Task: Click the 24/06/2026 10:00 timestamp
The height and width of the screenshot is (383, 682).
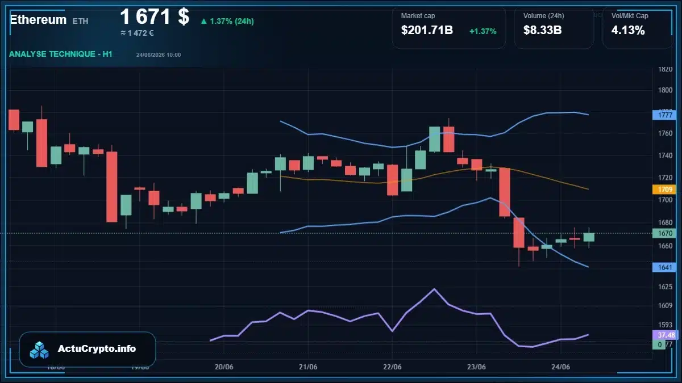Action: click(x=159, y=55)
